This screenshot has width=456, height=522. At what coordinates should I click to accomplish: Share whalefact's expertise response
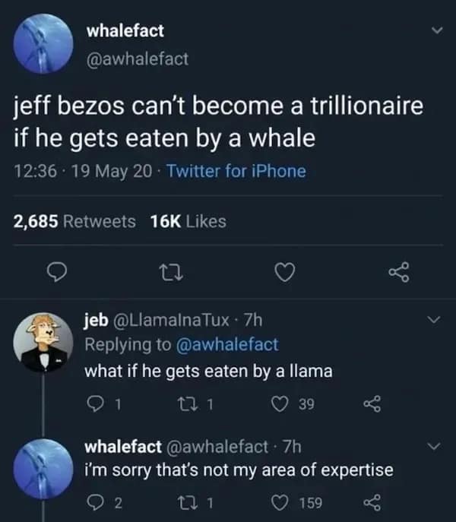pyautogui.click(x=372, y=502)
